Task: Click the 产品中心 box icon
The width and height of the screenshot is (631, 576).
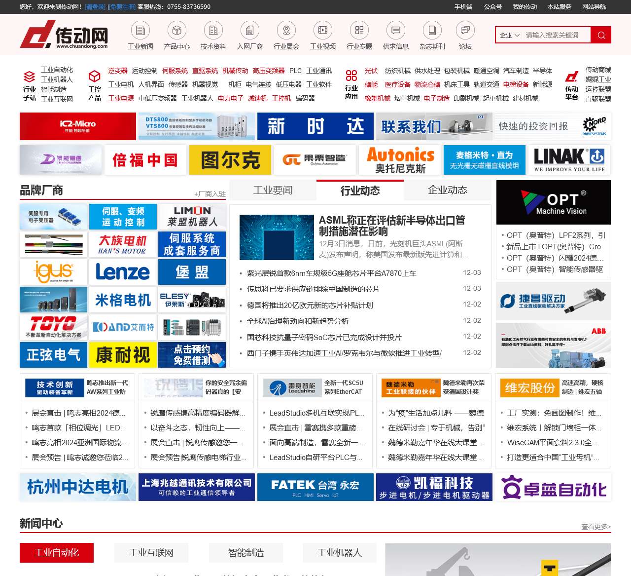Action: pos(176,31)
